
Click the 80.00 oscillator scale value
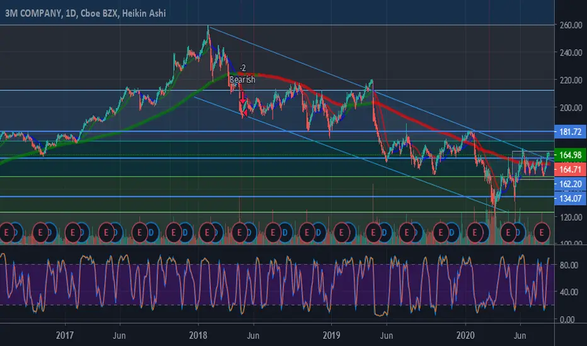pyautogui.click(x=569, y=265)
